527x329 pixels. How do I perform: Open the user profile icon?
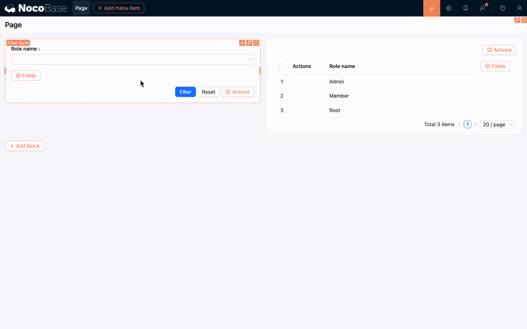[519, 8]
